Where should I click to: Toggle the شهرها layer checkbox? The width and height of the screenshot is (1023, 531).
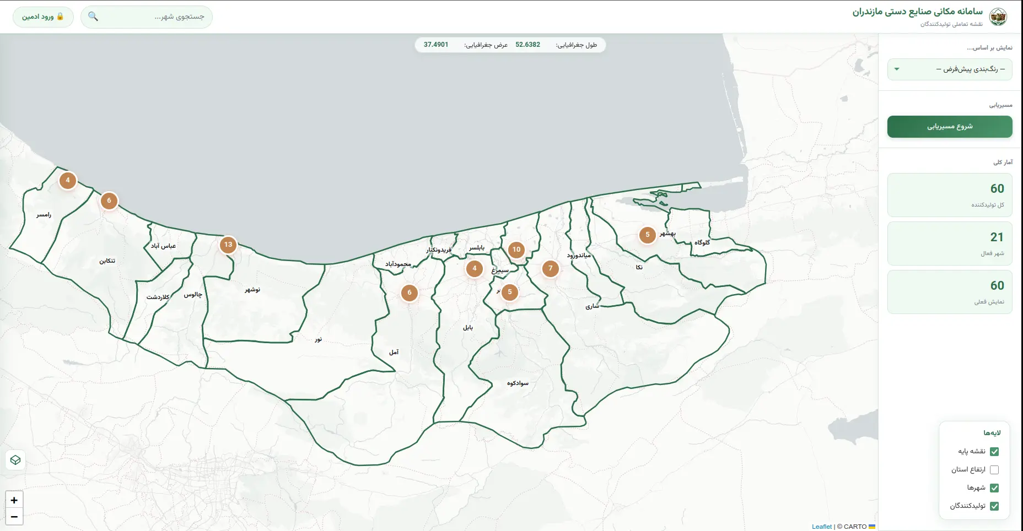point(994,488)
